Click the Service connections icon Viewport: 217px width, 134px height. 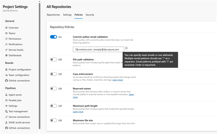point(6,117)
